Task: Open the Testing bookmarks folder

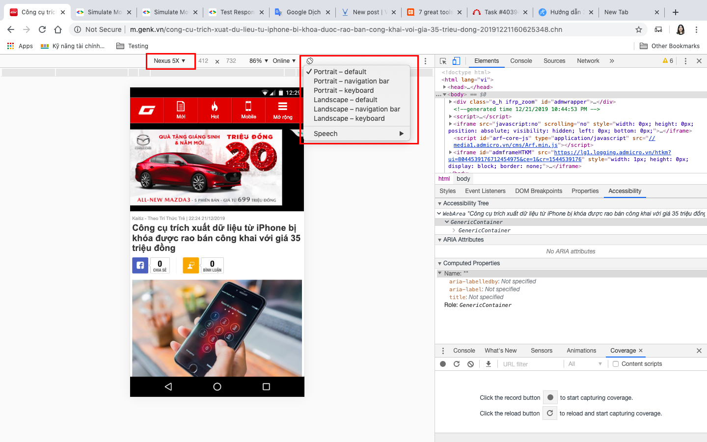Action: [x=132, y=46]
